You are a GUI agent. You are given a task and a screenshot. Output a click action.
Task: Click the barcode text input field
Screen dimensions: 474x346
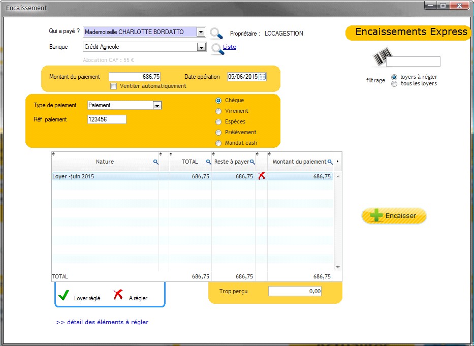click(413, 61)
